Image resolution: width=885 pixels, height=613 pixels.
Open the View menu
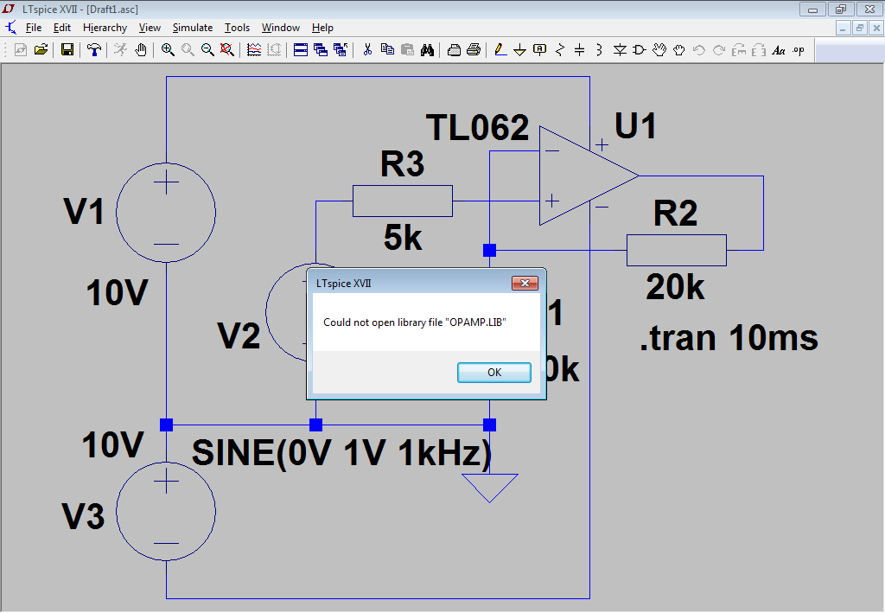(150, 28)
